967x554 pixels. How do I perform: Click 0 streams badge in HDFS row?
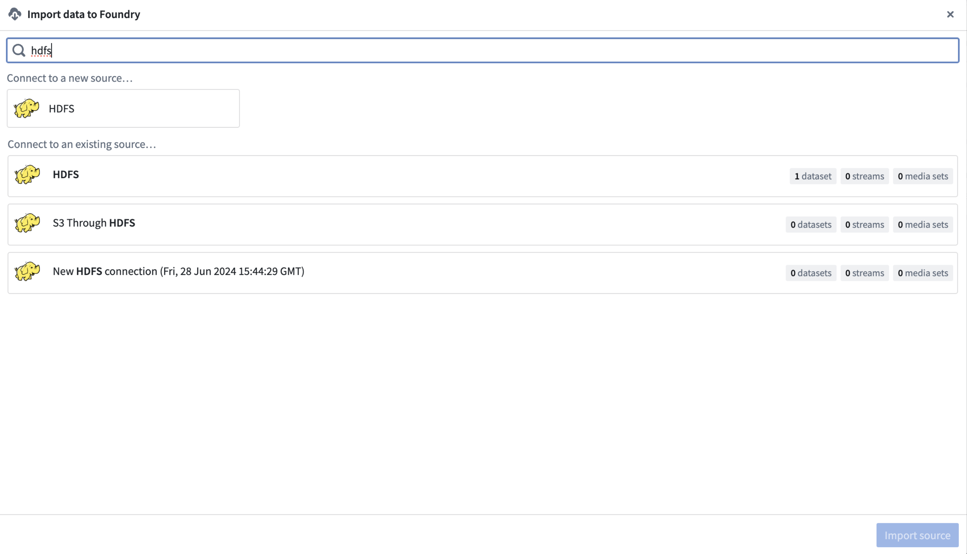click(865, 176)
